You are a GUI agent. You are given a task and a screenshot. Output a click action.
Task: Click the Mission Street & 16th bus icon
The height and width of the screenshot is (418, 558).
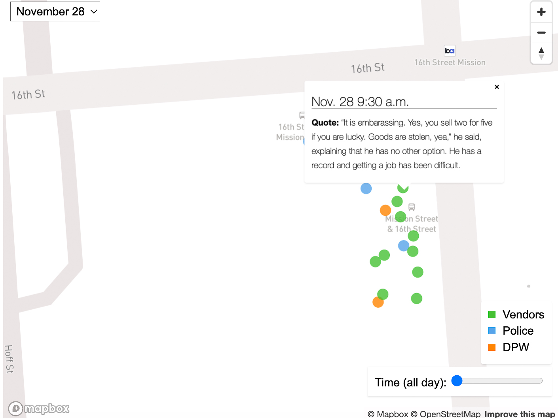pos(412,207)
